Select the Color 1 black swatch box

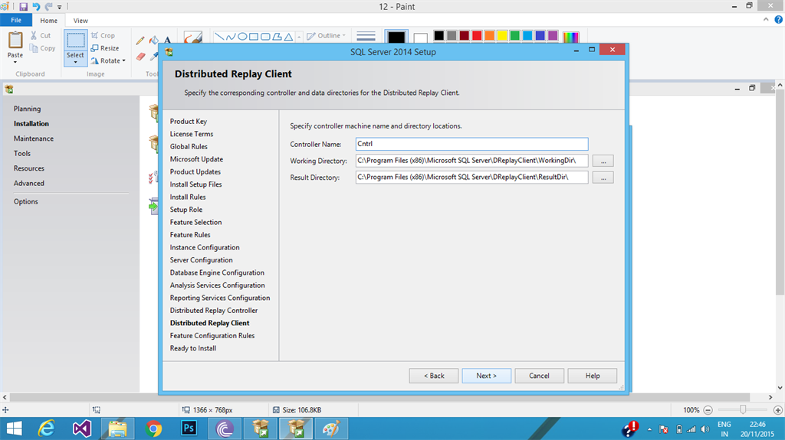tap(396, 37)
